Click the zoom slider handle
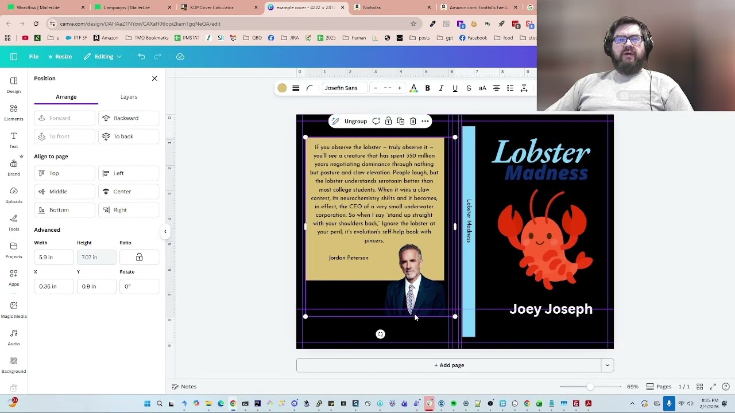Viewport: 735px width, 413px height. [590, 387]
